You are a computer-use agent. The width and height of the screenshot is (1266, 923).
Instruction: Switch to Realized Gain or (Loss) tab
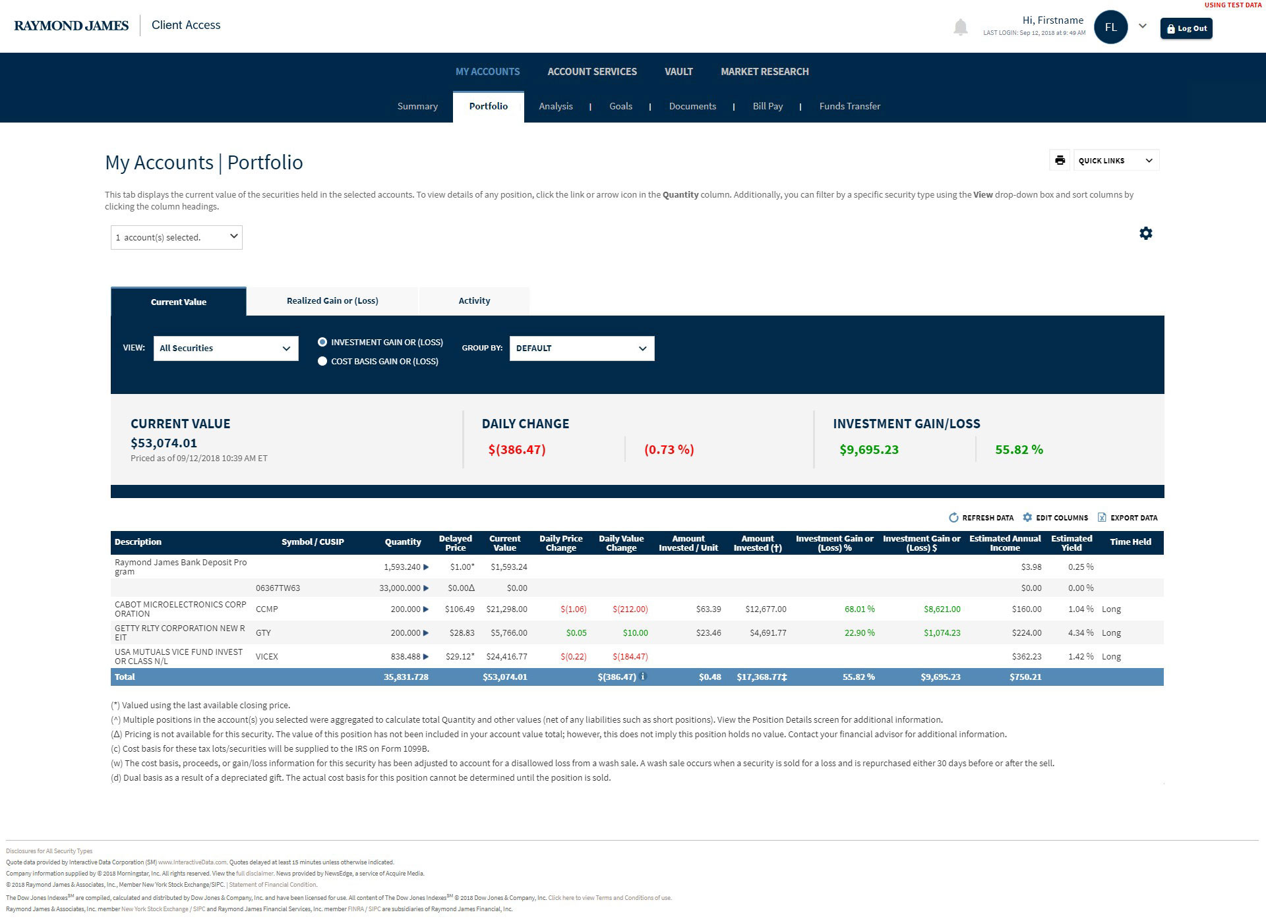click(332, 300)
